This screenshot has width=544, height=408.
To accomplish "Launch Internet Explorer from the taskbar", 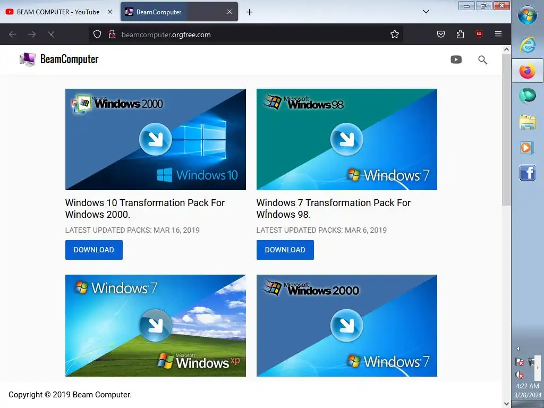I will [528, 45].
